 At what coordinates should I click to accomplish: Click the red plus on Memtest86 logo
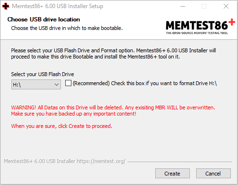pyautogui.click(x=232, y=22)
